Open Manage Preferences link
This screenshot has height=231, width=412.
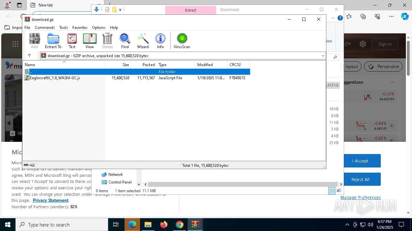(360, 197)
